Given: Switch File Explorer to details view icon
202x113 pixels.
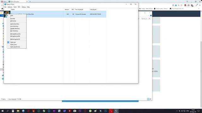Looking at the screenshot, I should 148,99.
